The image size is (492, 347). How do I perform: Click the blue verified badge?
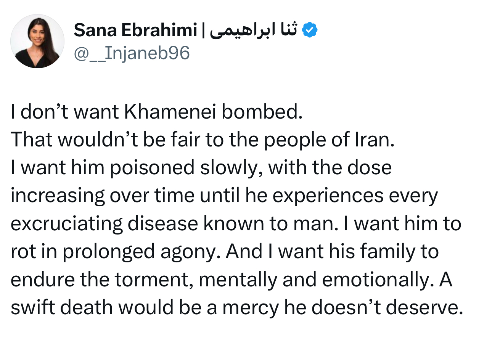[x=310, y=30]
